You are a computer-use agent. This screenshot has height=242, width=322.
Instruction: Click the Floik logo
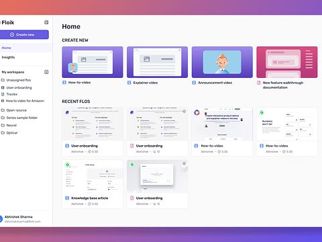(7, 22)
